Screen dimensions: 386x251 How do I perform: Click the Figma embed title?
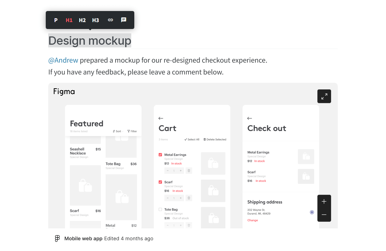(x=64, y=92)
